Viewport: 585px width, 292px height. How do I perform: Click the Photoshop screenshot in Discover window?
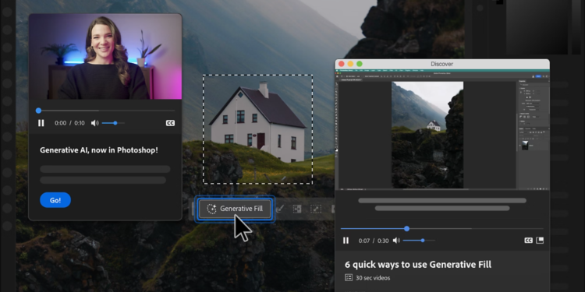pos(442,129)
